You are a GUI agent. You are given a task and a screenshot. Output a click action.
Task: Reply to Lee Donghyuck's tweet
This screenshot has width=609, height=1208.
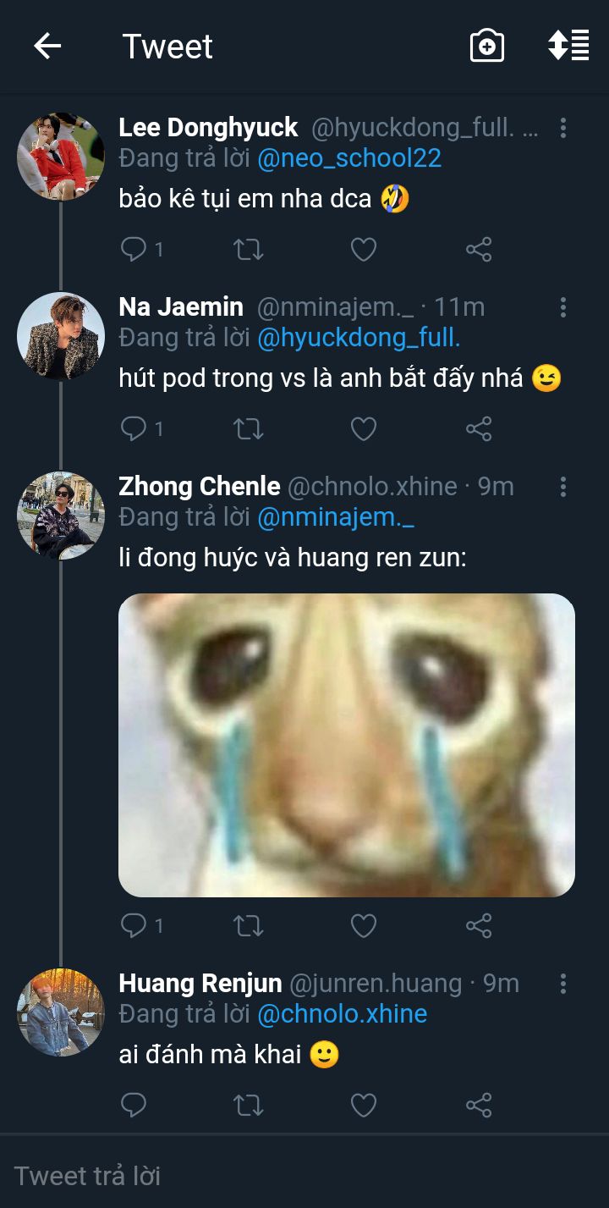[134, 249]
